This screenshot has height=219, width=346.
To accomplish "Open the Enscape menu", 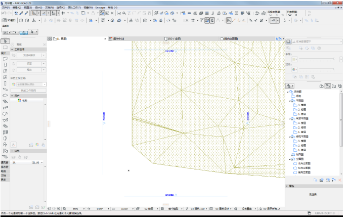I will pyautogui.click(x=100, y=8).
